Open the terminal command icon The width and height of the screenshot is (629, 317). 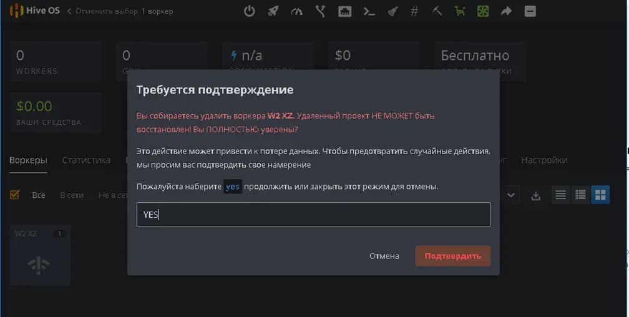(369, 12)
